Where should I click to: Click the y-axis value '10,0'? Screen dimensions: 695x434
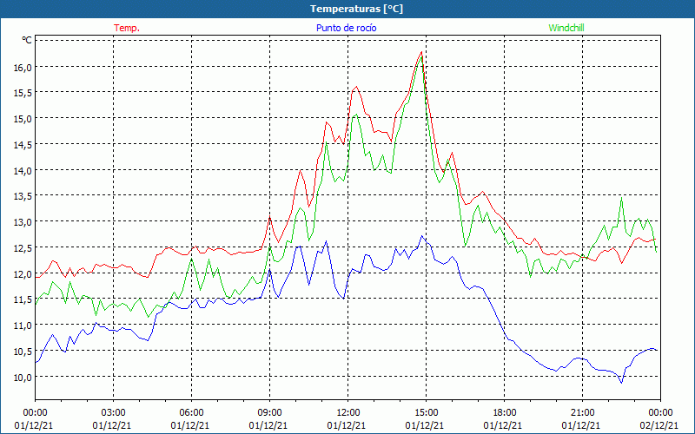(23, 377)
